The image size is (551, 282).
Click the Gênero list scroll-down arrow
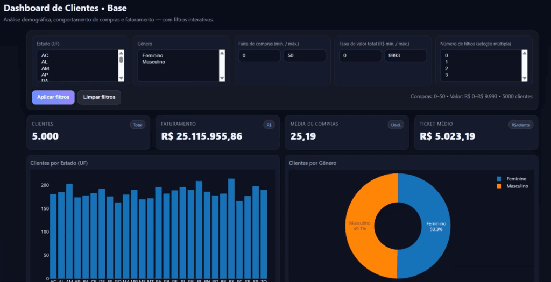(x=222, y=78)
